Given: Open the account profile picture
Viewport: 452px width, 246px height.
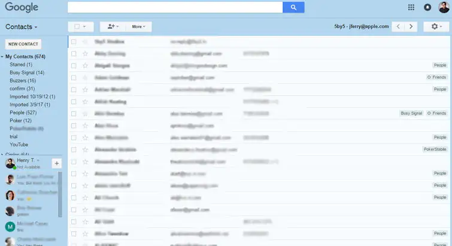Looking at the screenshot, I should pyautogui.click(x=444, y=7).
